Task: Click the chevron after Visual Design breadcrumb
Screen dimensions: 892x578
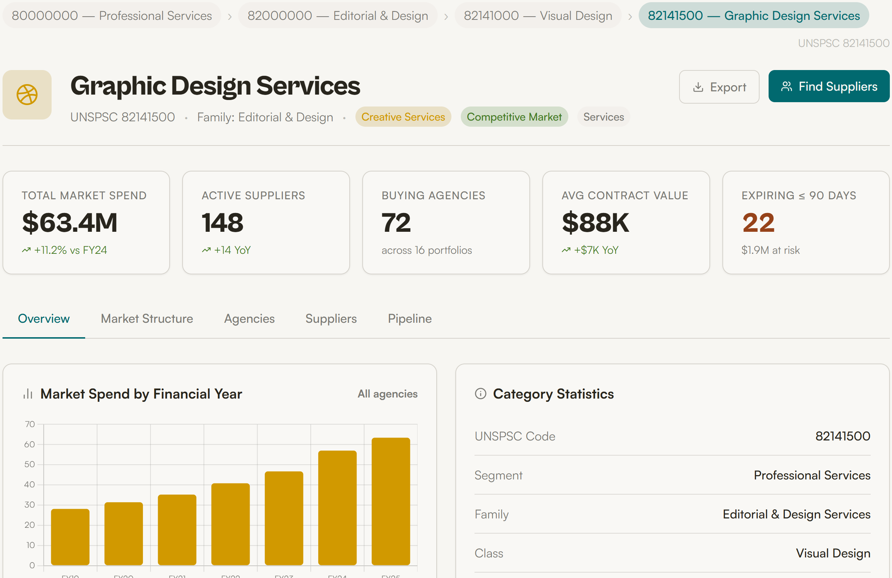Action: 630,17
